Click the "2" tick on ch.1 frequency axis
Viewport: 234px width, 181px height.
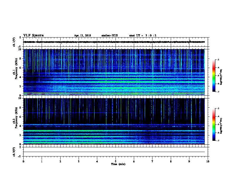(21, 86)
